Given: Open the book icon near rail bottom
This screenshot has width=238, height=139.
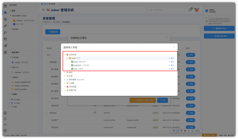Looking at the screenshot, I should pyautogui.click(x=5, y=113).
